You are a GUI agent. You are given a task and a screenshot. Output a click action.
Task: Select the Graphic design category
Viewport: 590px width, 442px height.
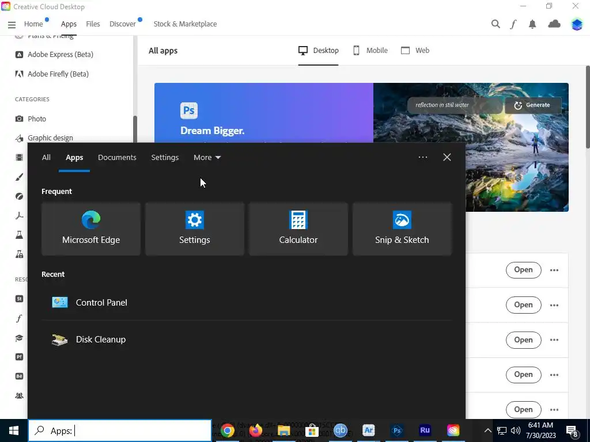pos(44,138)
